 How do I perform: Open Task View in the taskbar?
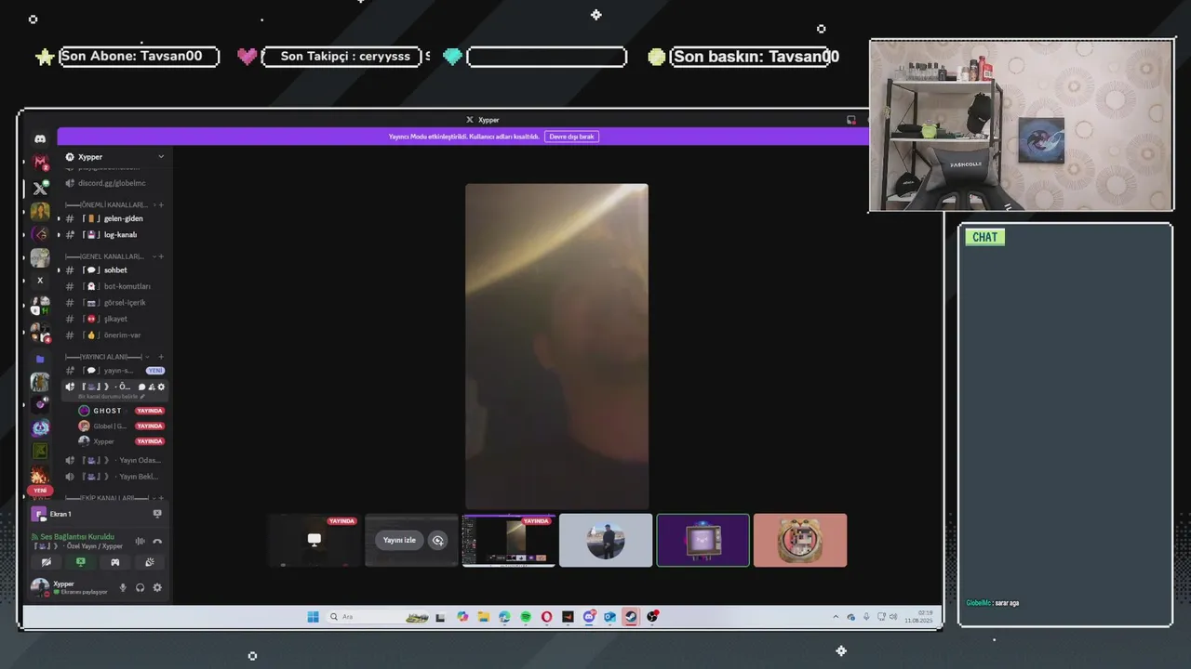click(x=440, y=617)
